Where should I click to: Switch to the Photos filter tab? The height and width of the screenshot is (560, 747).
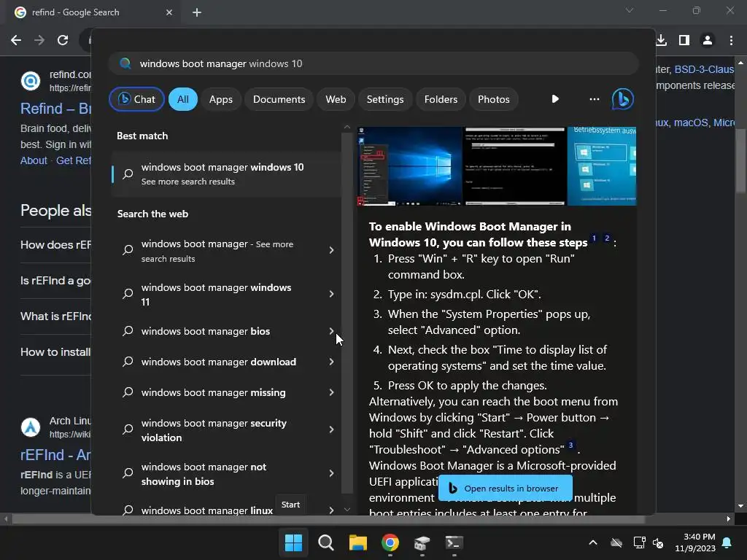tap(494, 99)
